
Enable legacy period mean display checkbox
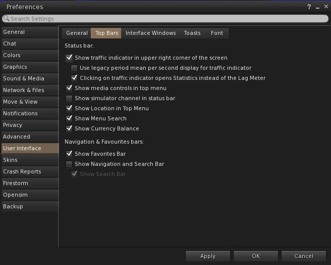point(75,68)
